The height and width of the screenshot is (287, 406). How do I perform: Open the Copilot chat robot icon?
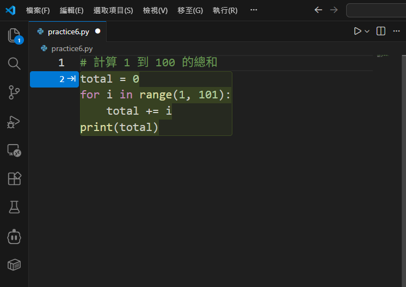(14, 236)
